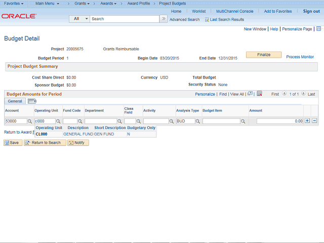Click View All in the grid header
The width and height of the screenshot is (324, 243).
point(237,94)
